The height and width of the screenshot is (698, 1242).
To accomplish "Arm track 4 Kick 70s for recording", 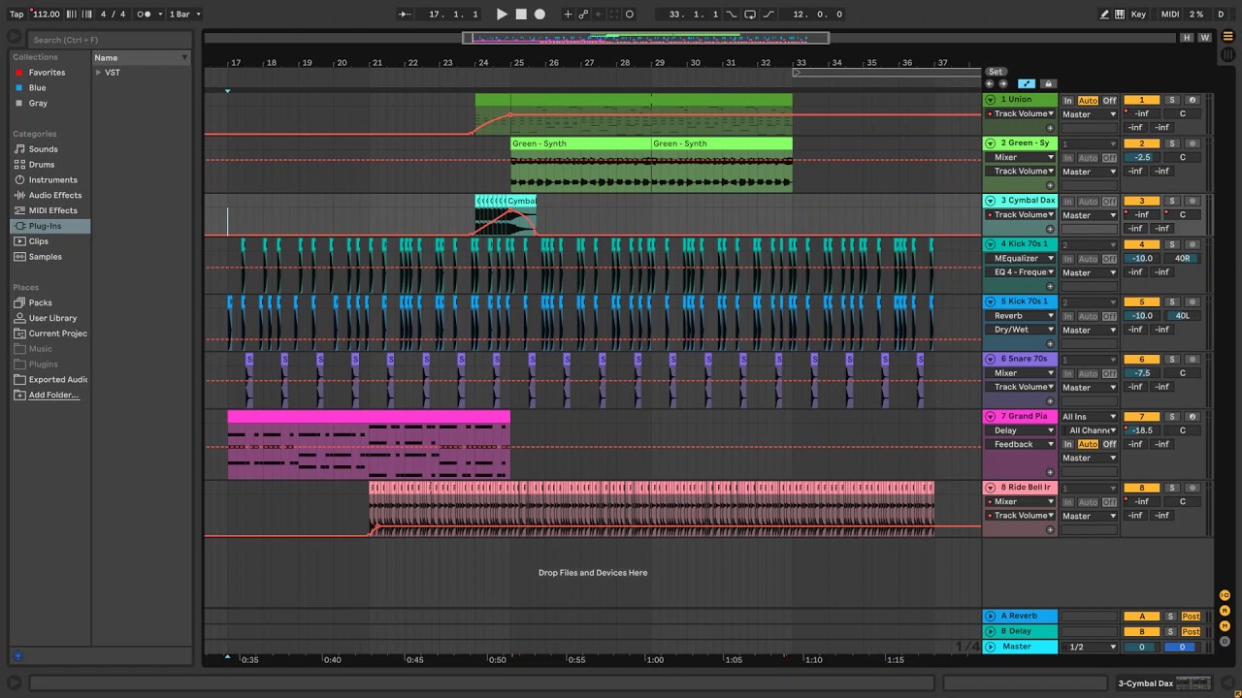I will [1193, 244].
